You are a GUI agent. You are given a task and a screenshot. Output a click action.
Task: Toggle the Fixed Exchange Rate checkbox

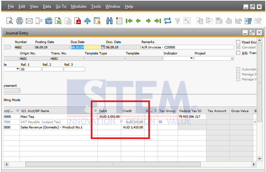pyautogui.click(x=238, y=42)
